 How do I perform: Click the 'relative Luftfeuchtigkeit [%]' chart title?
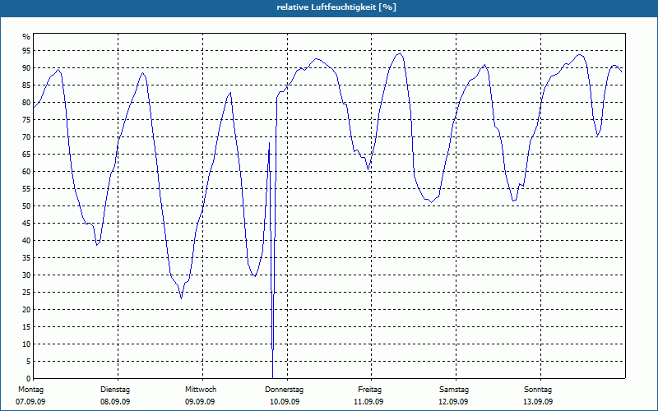(336, 7)
